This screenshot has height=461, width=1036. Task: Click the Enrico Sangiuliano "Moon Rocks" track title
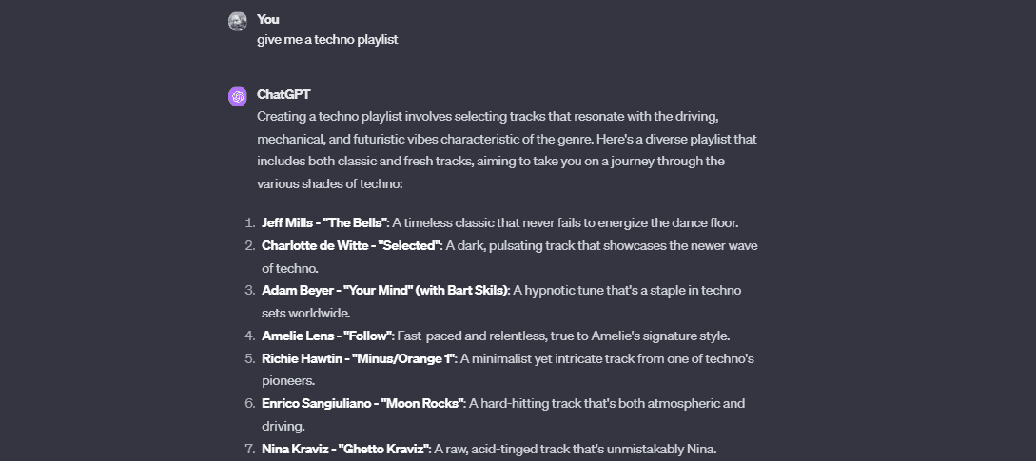(362, 403)
